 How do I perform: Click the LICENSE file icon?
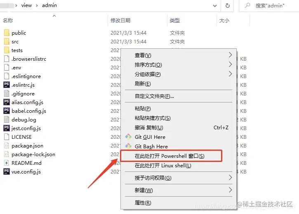click(x=7, y=137)
